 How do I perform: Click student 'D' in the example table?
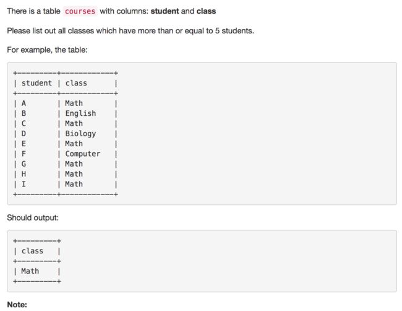(x=24, y=134)
